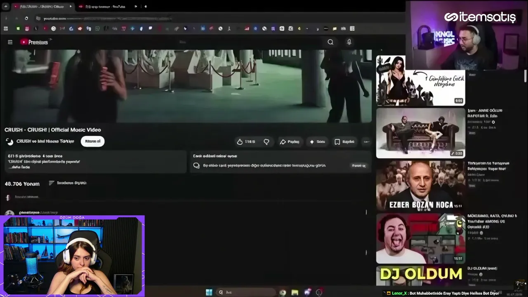Click the video player frame
The height and width of the screenshot is (297, 528).
click(x=188, y=86)
